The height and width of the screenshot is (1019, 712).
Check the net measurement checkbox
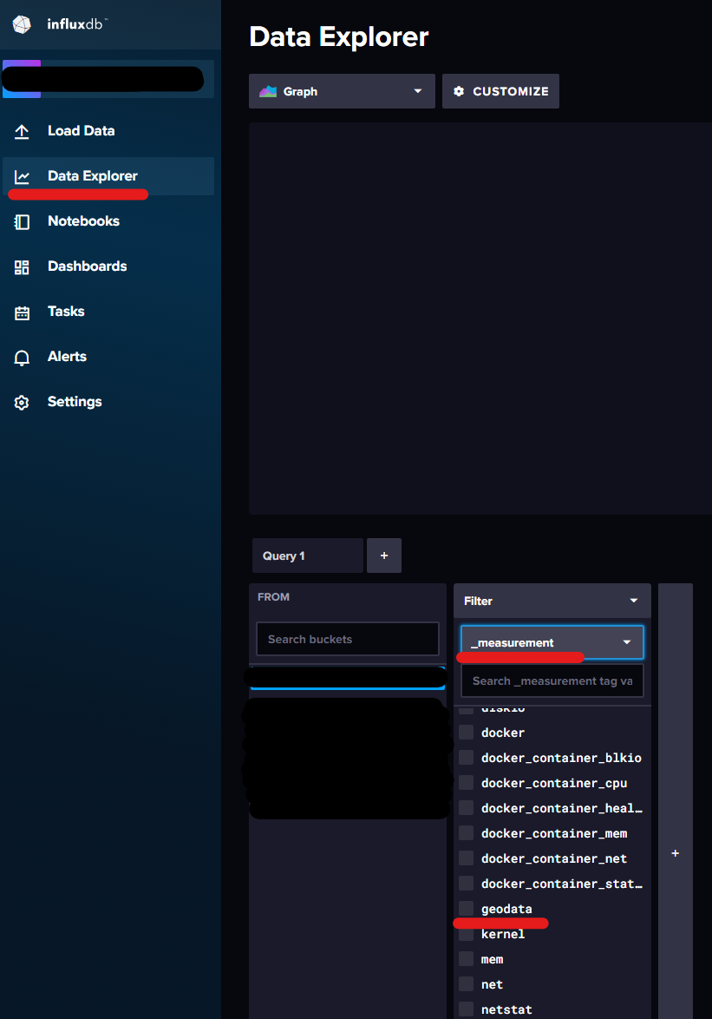click(x=466, y=984)
